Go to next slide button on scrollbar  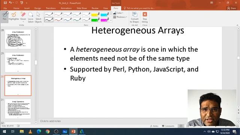click(238, 113)
